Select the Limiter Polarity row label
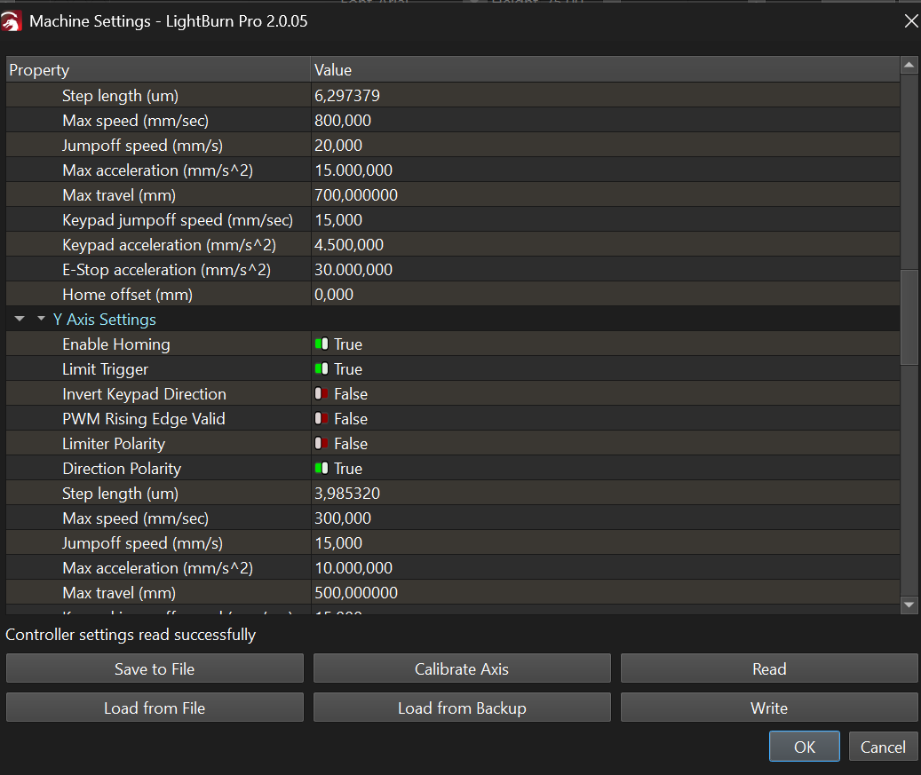 point(114,443)
